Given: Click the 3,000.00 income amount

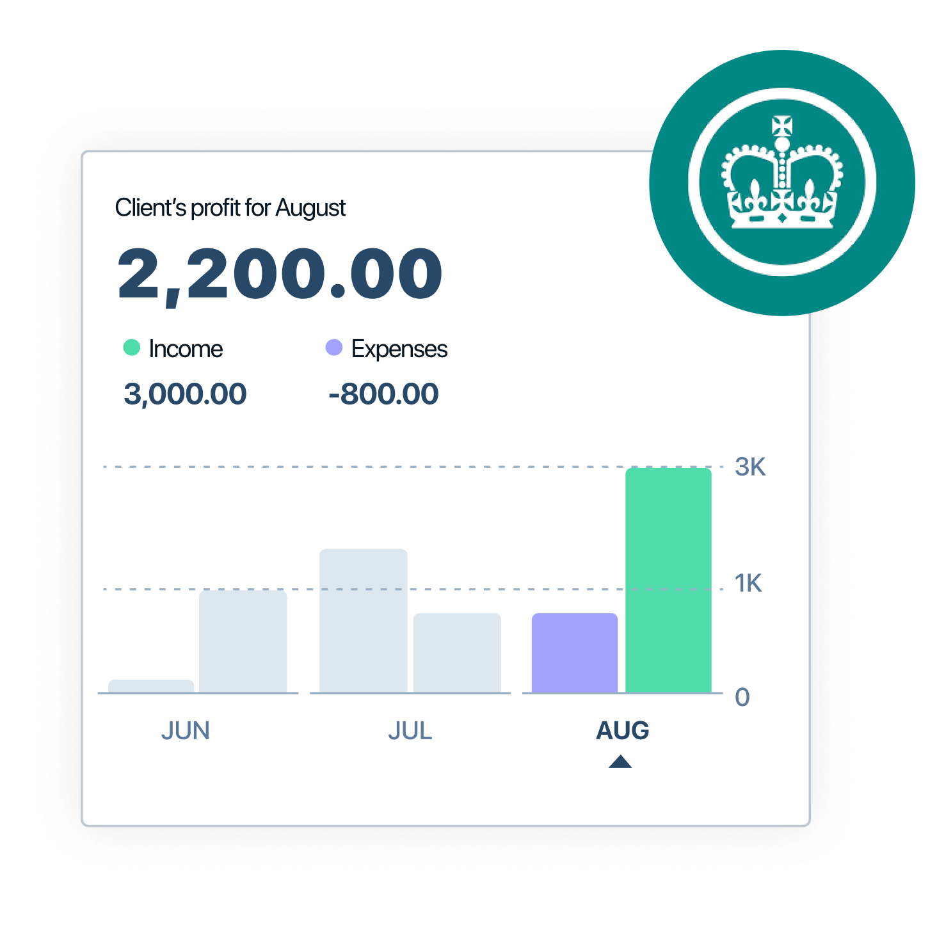Looking at the screenshot, I should click(x=185, y=394).
